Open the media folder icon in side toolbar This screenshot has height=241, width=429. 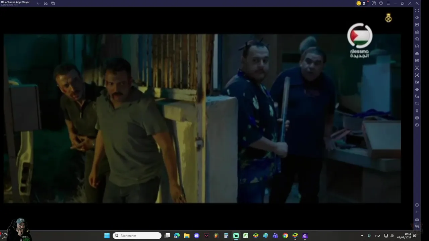tap(417, 82)
